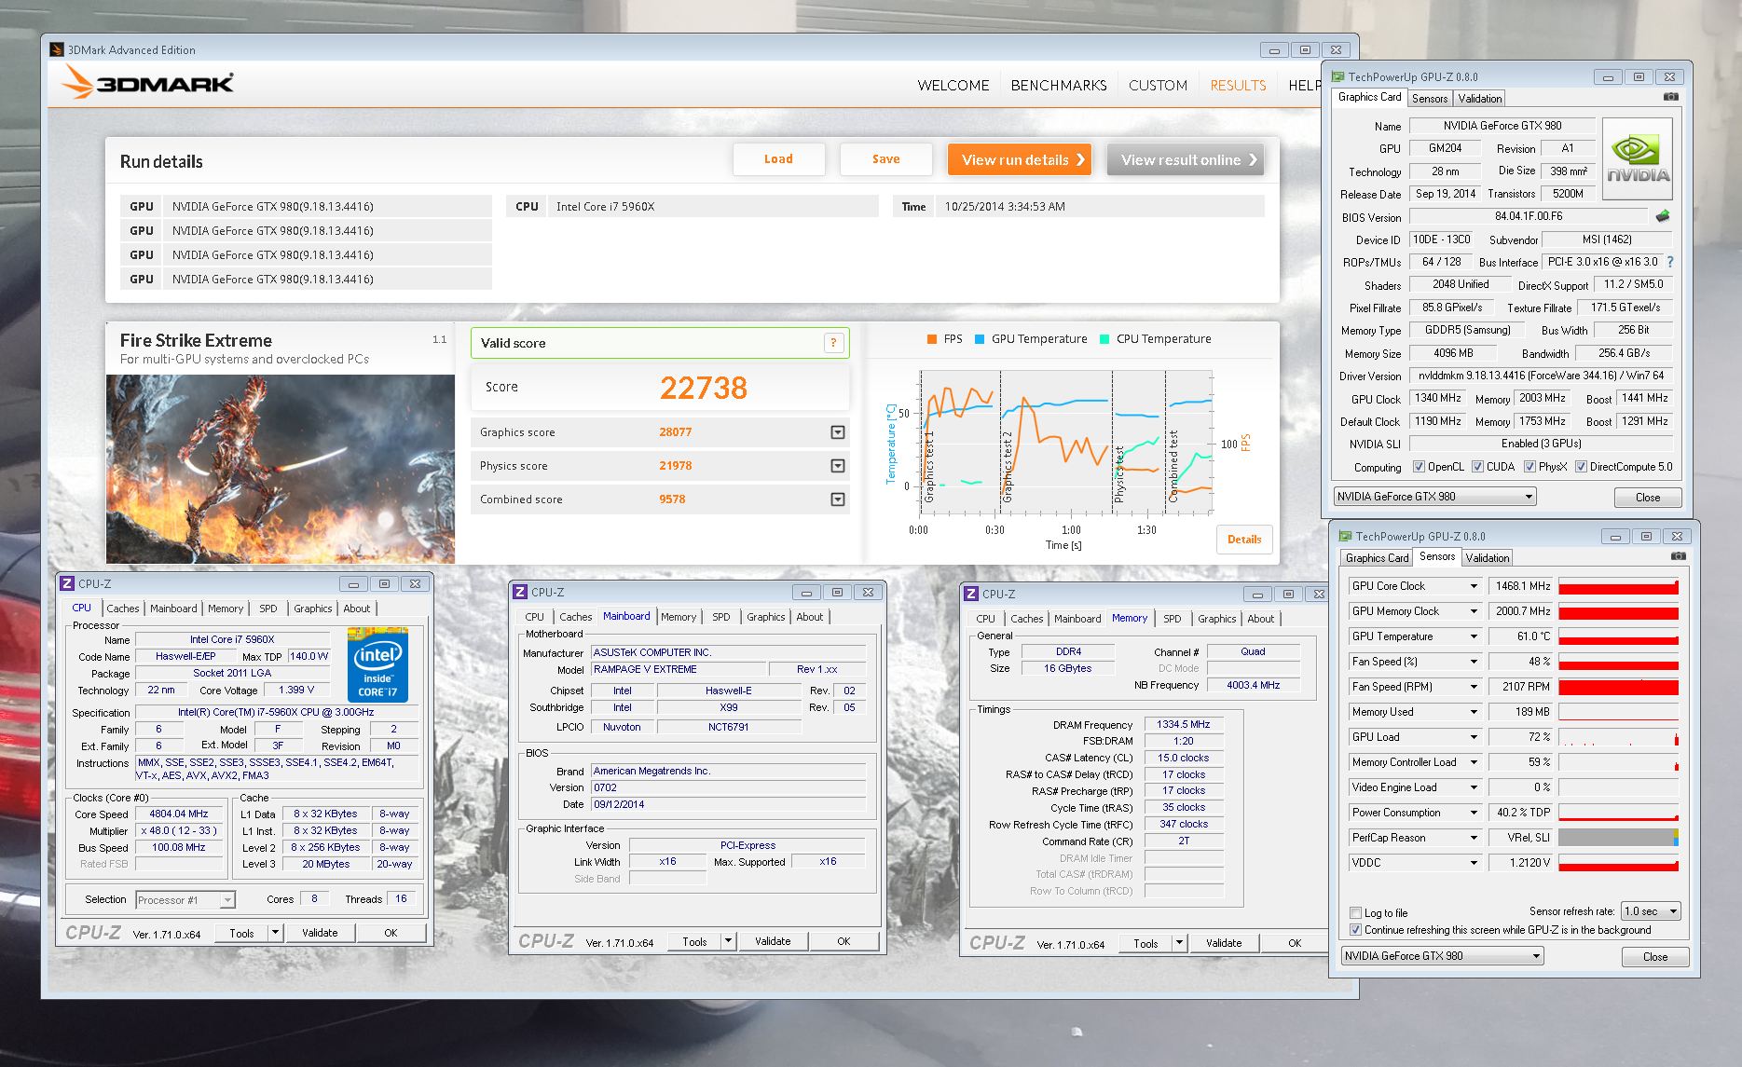Click the GPU-Z camera screenshot icon in Graphics Card window
The image size is (1742, 1067).
click(1671, 97)
